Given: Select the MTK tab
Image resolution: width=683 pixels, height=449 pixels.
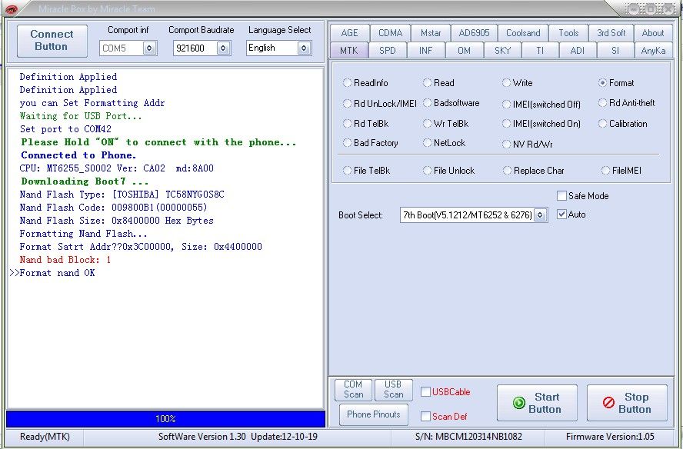Looking at the screenshot, I should click(349, 51).
